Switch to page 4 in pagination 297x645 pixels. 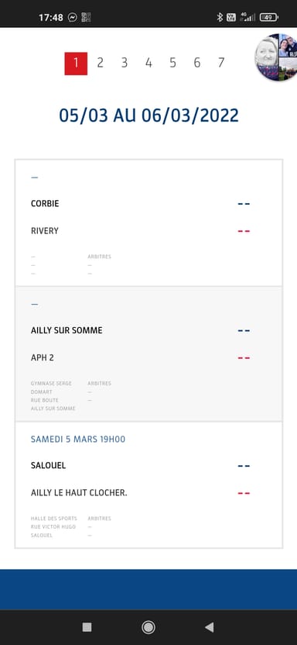[x=148, y=63]
